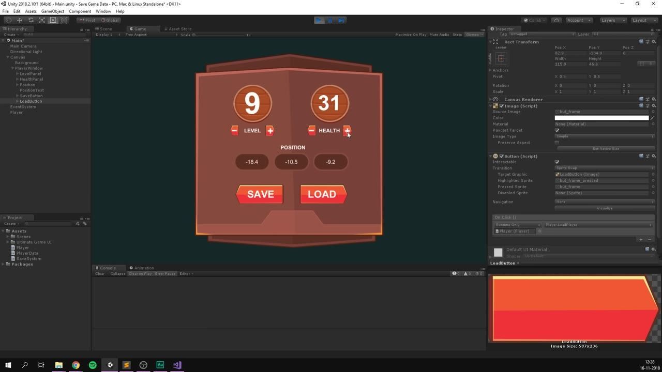Remove the selected On Click event entry

point(650,239)
